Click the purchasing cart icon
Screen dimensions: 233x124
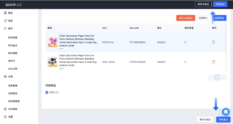point(5,77)
